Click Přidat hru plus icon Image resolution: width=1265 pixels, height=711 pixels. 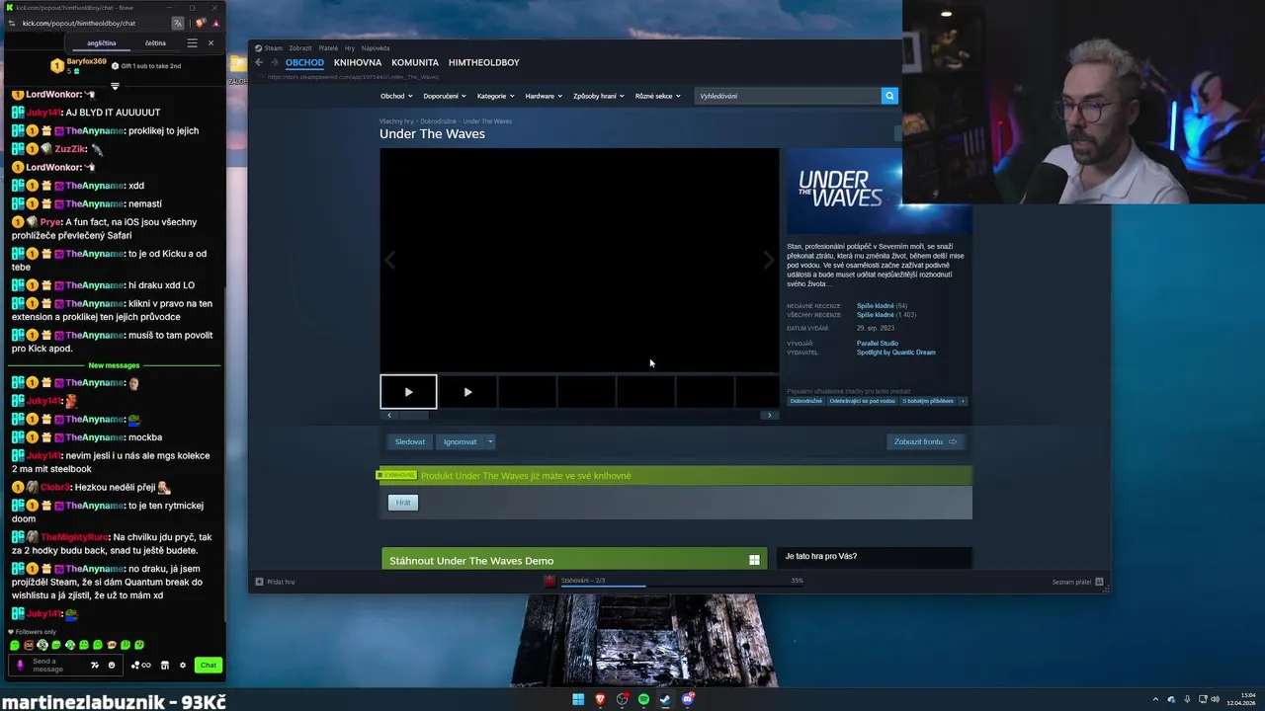259,582
